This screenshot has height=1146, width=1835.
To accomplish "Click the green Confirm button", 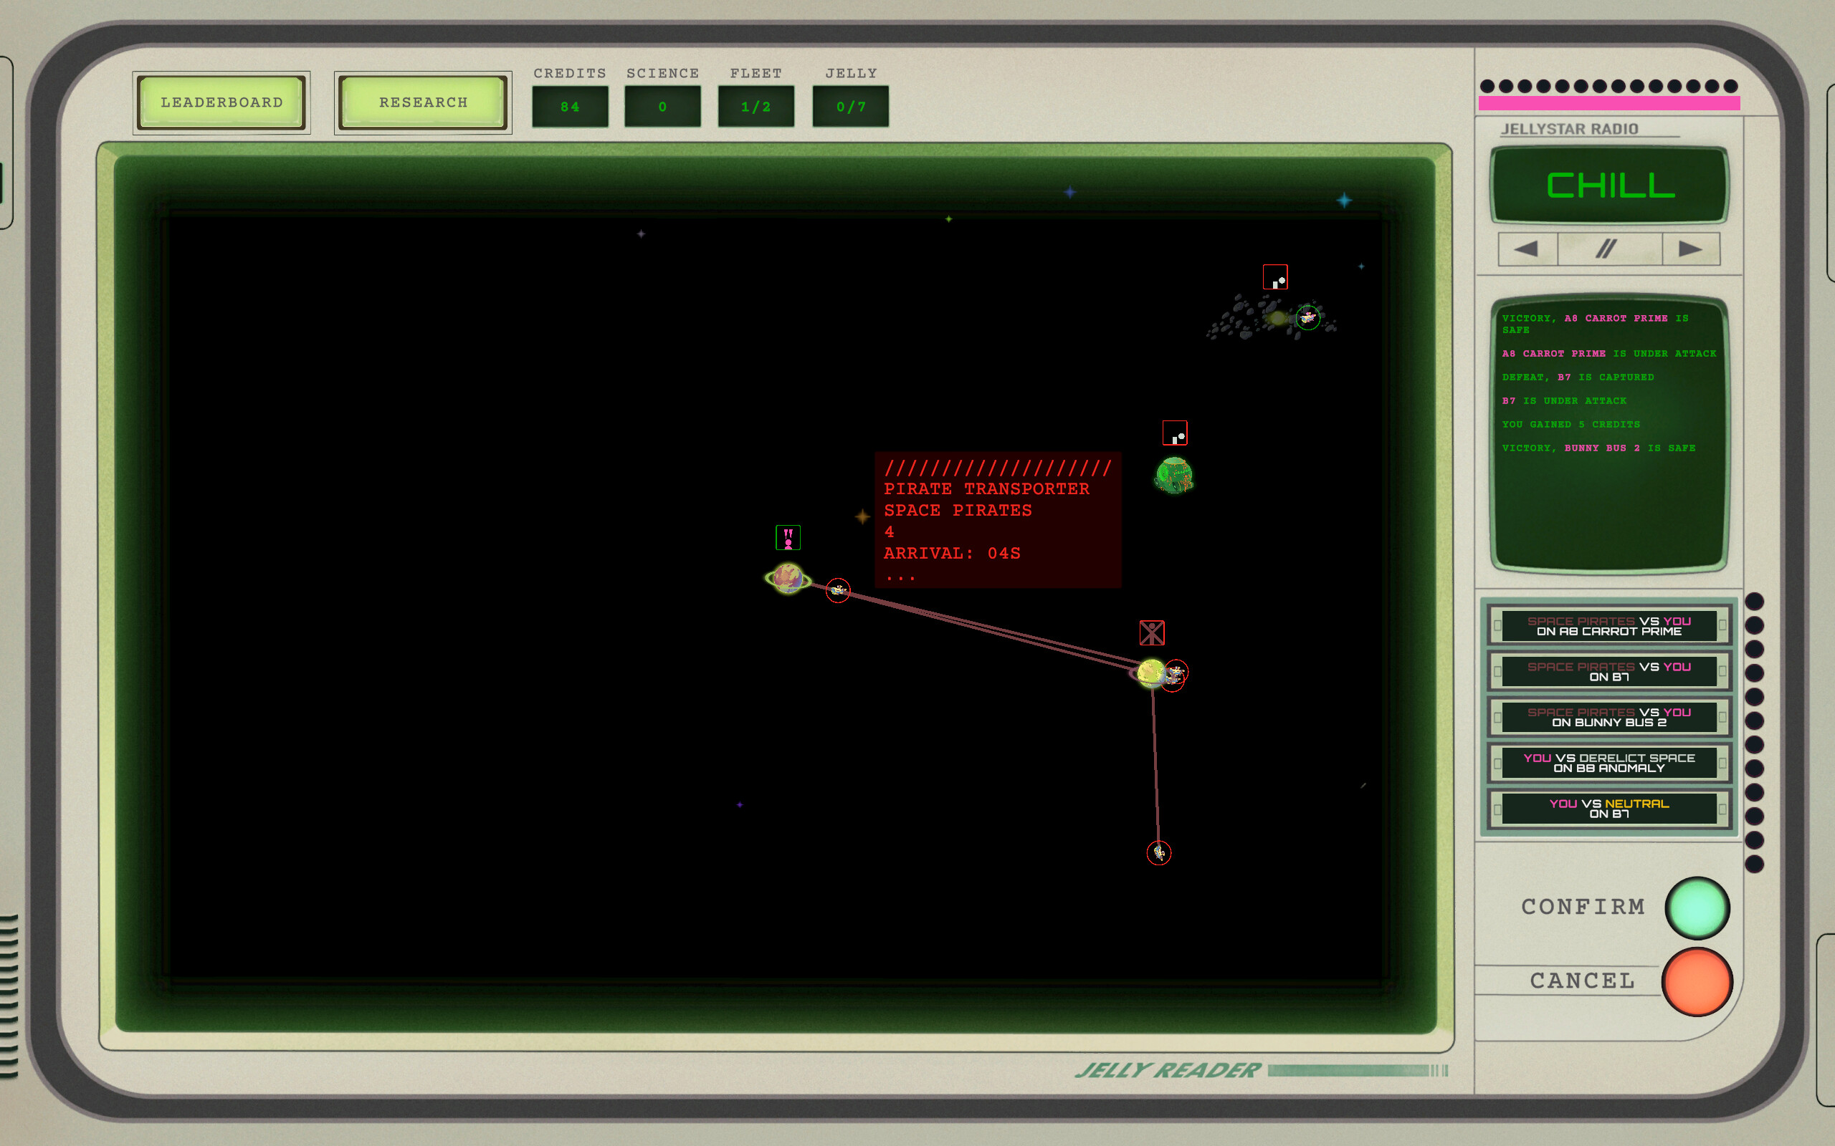I will [1697, 907].
